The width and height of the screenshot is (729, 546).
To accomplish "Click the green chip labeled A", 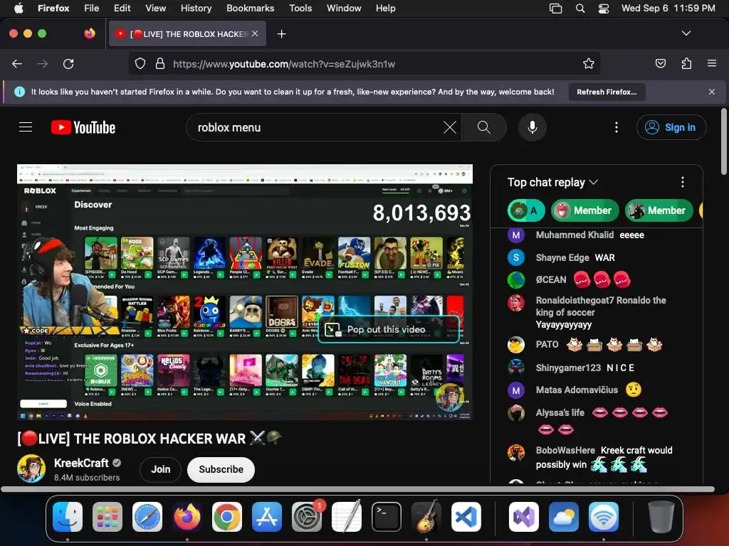I will click(526, 210).
